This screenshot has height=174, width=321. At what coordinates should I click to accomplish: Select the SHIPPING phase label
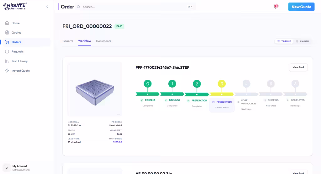(273, 100)
